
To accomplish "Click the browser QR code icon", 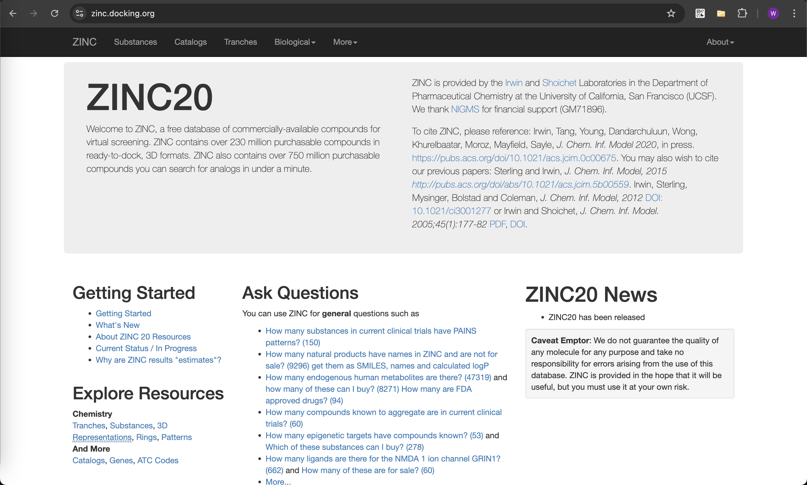I will click(700, 13).
